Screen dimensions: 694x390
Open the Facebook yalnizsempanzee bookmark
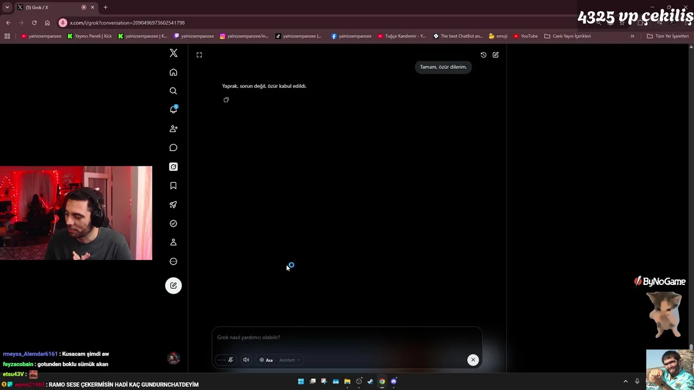351,36
